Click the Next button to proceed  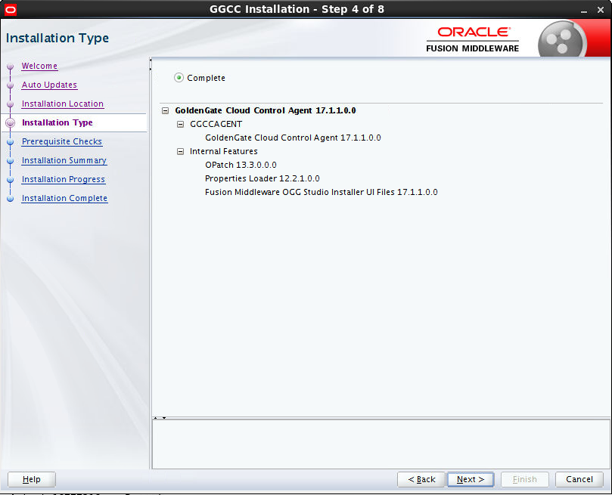[x=470, y=479]
